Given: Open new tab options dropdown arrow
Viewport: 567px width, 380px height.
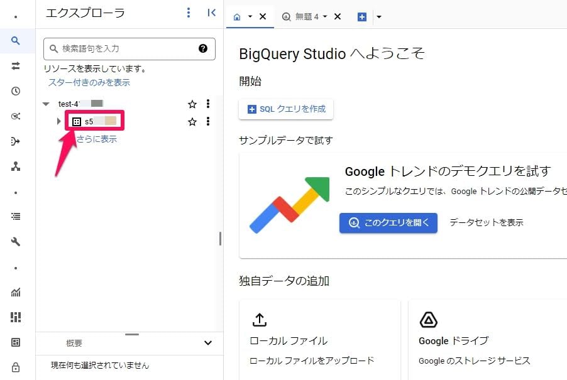Looking at the screenshot, I should tap(379, 16).
